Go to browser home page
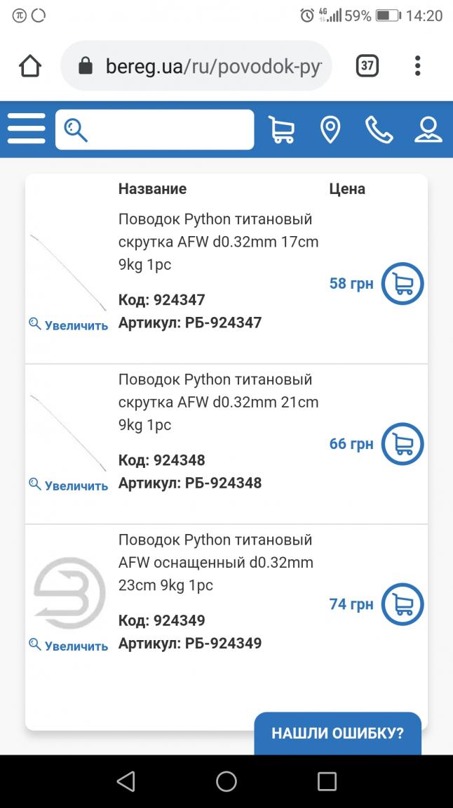The width and height of the screenshot is (453, 808). (30, 66)
